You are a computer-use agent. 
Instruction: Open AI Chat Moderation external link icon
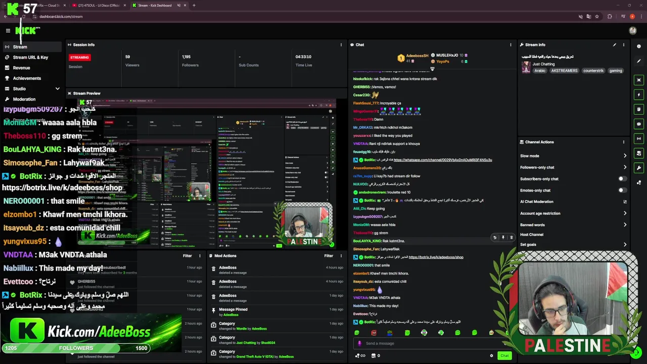coord(625,202)
